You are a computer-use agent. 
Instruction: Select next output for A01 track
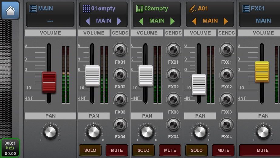tap(226, 21)
